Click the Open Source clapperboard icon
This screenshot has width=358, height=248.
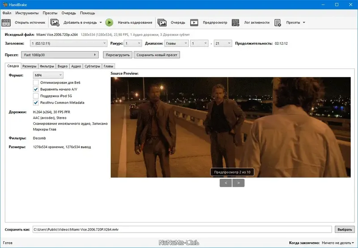[x=7, y=22]
